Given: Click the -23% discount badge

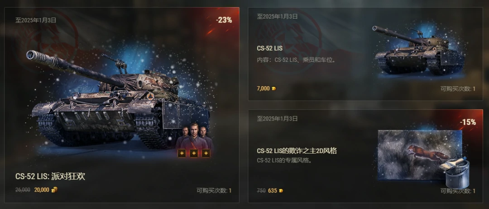Looking at the screenshot, I should coord(224,20).
